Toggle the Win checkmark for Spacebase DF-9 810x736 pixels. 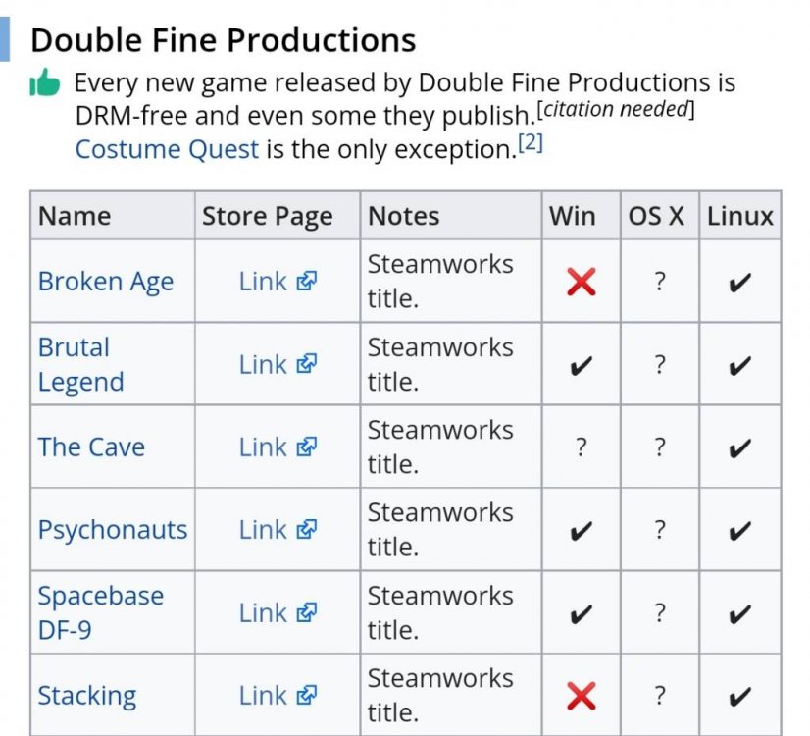pos(579,611)
